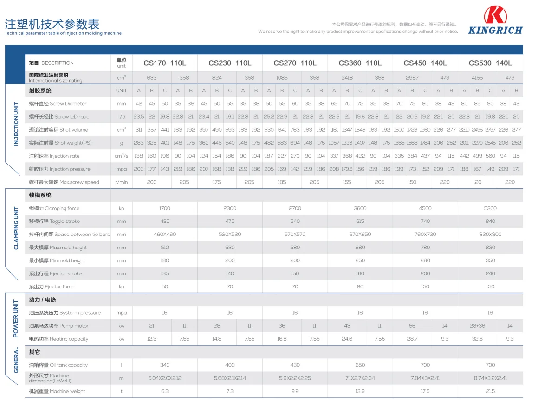Click the 28+36 pump motor value
This screenshot has width=545, height=400.
[x=477, y=326]
